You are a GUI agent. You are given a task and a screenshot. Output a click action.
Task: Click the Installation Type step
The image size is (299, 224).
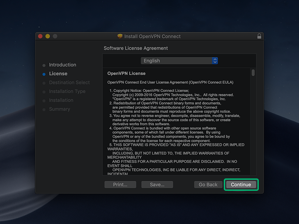tap(67, 91)
